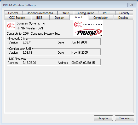Switch to the WEP tab
This screenshot has height=125, width=138.
(x=107, y=13)
